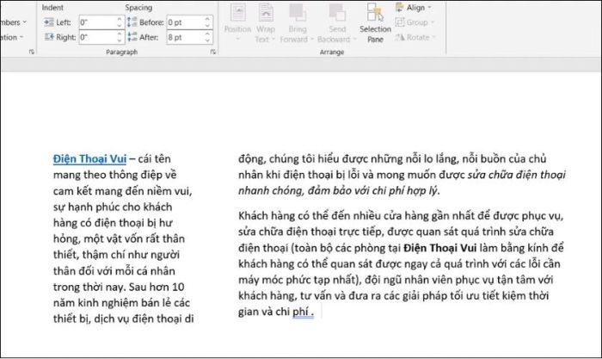The width and height of the screenshot is (602, 359).
Task: Click the Send Backward icon
Action: (x=337, y=13)
